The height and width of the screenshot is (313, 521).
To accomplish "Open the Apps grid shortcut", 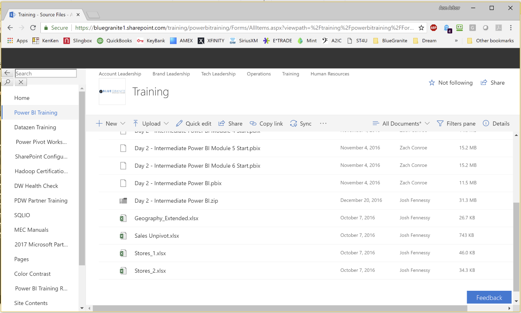I will click(17, 40).
